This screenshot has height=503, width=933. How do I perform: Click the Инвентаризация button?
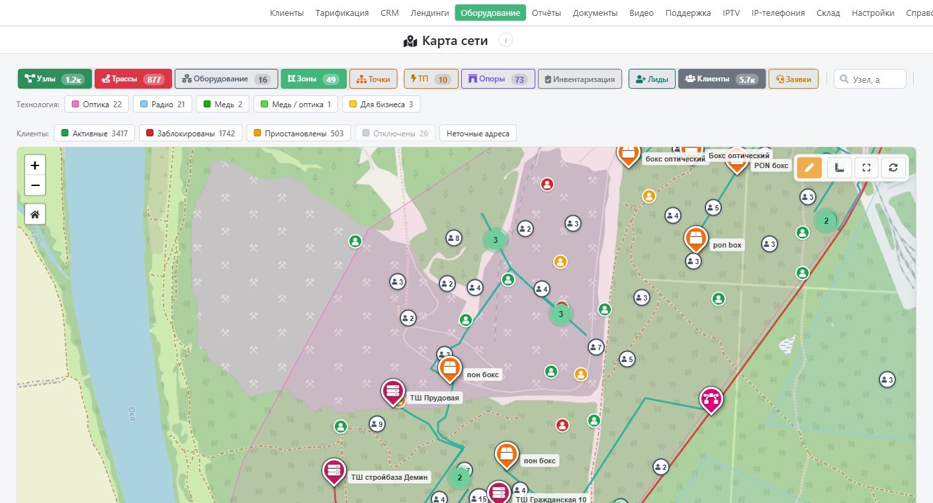580,79
